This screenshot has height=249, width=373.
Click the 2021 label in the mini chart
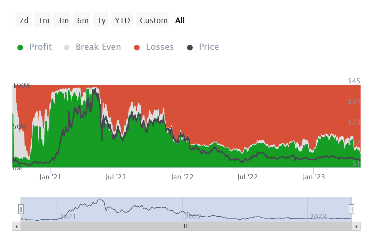[x=68, y=217]
